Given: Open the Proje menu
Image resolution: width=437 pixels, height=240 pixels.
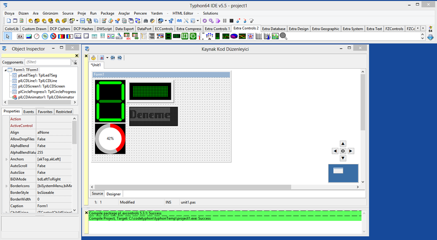Looking at the screenshot, I should [81, 13].
